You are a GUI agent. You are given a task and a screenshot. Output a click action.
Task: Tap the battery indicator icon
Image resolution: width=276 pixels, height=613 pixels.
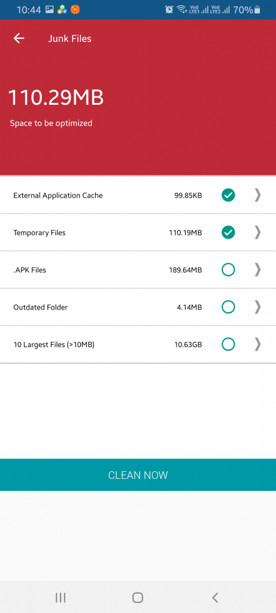click(257, 10)
